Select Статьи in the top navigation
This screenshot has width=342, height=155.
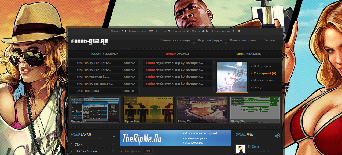pos(269,40)
